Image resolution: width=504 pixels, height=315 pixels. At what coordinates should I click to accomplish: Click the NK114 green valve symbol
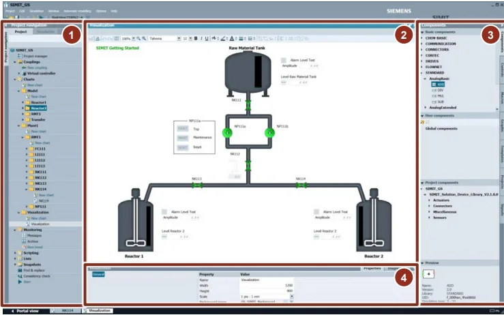click(x=301, y=185)
